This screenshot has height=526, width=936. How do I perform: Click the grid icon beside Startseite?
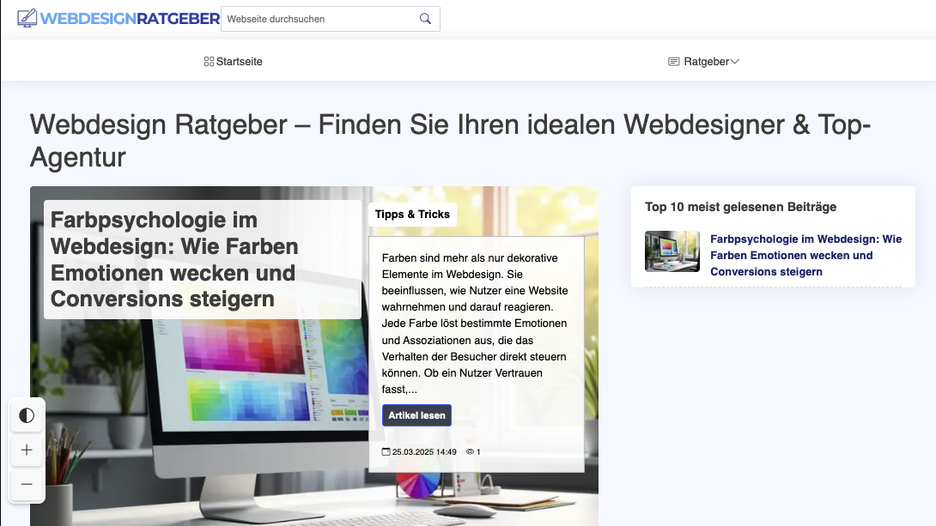208,61
